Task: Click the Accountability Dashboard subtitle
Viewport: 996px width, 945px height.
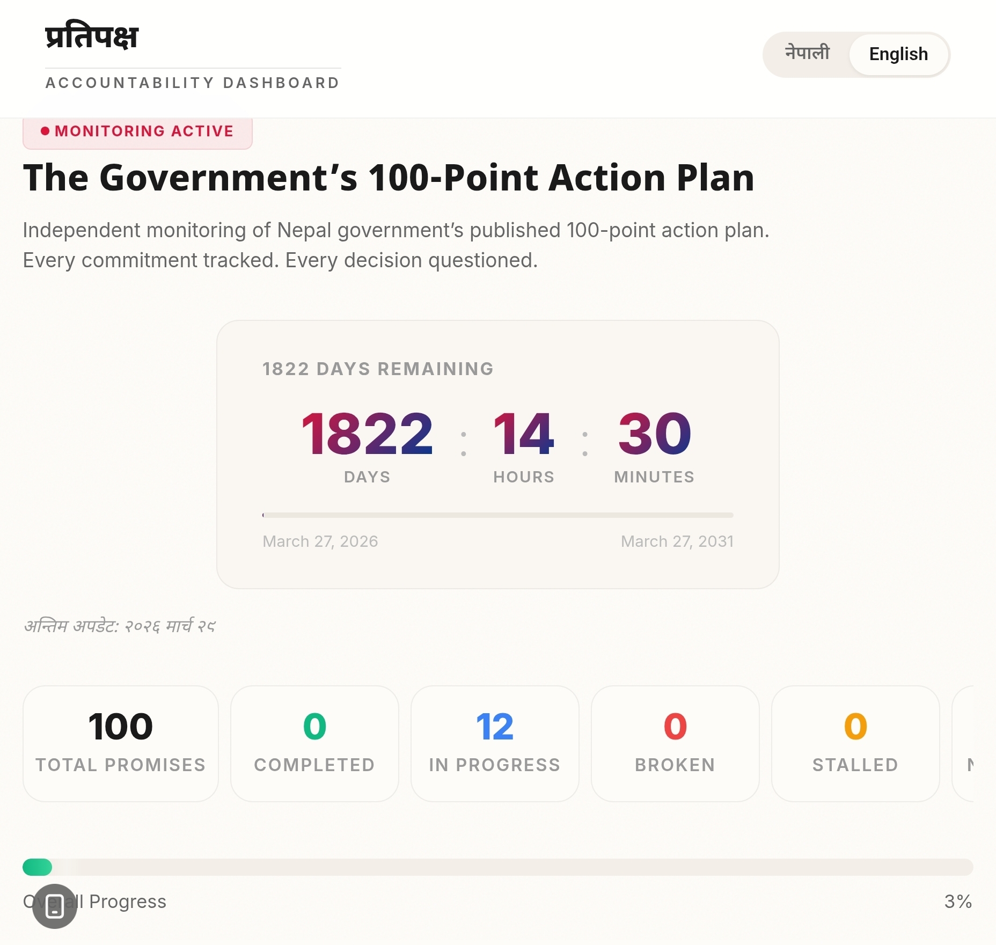Action: pos(193,83)
